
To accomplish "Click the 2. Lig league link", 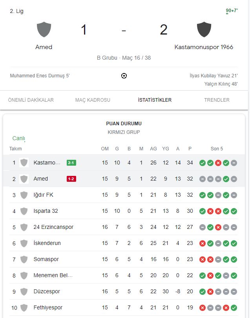I will [17, 11].
